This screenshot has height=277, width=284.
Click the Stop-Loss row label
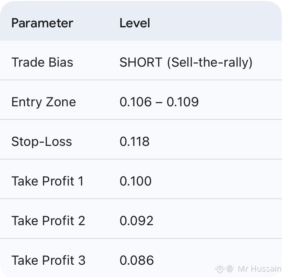click(41, 142)
